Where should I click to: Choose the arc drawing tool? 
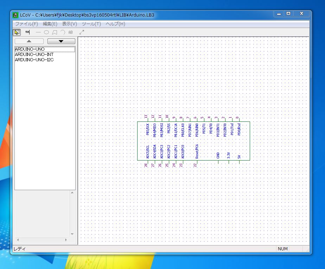point(63,32)
